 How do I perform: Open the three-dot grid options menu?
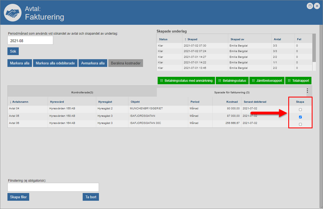307,91
